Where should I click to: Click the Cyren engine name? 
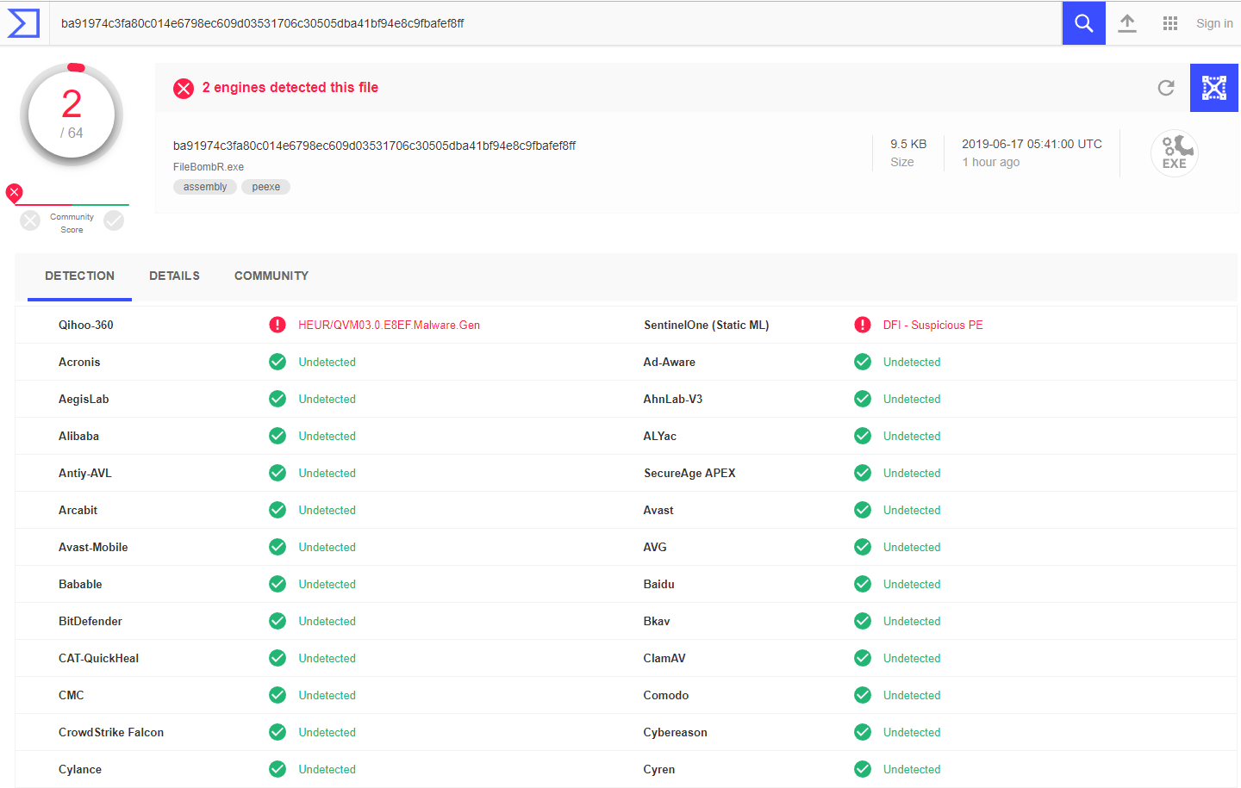tap(659, 769)
